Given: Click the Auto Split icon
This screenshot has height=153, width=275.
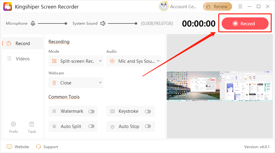Looking at the screenshot, I should pyautogui.click(x=54, y=126).
